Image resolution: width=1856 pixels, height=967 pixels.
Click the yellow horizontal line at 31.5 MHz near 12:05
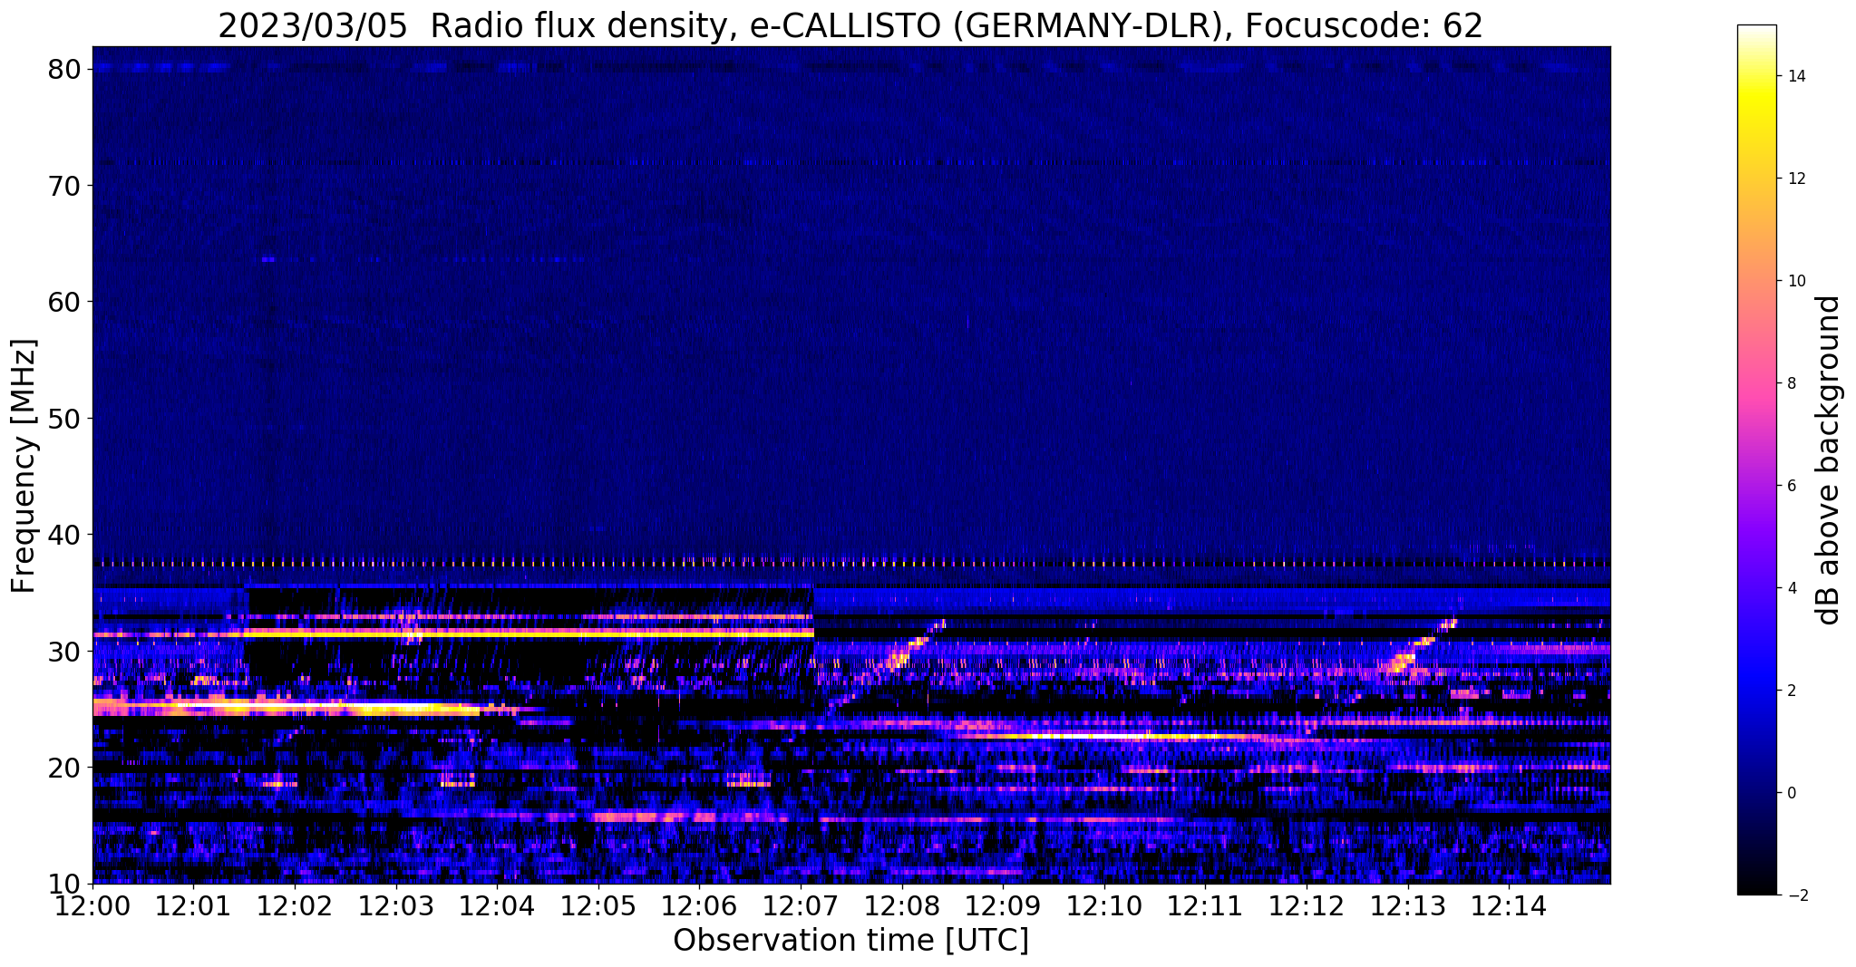click(x=529, y=633)
